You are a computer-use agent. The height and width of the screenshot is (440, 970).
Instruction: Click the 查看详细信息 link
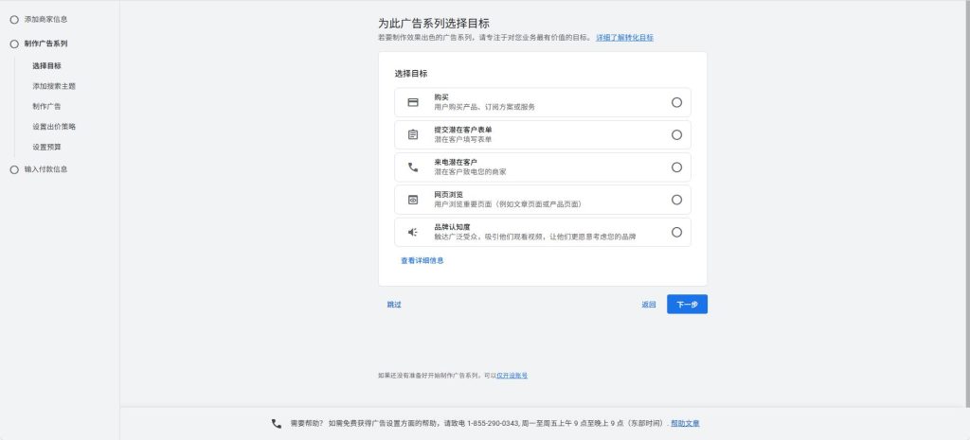422,261
